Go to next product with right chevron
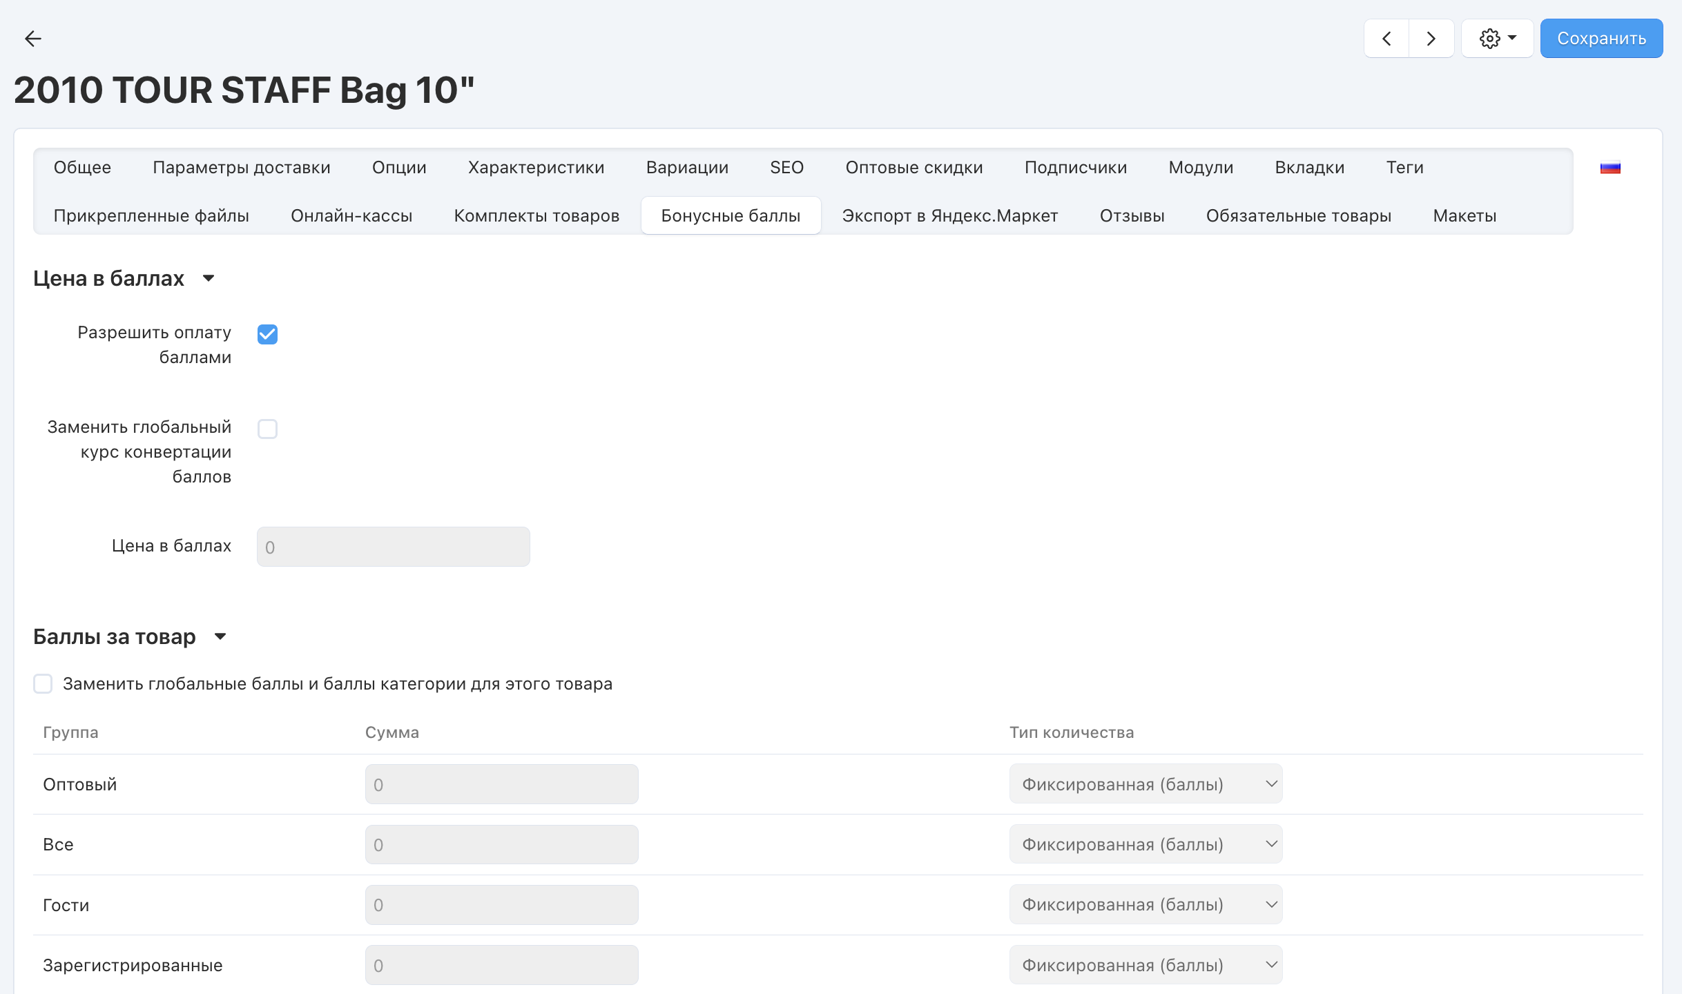Image resolution: width=1682 pixels, height=994 pixels. coord(1431,39)
